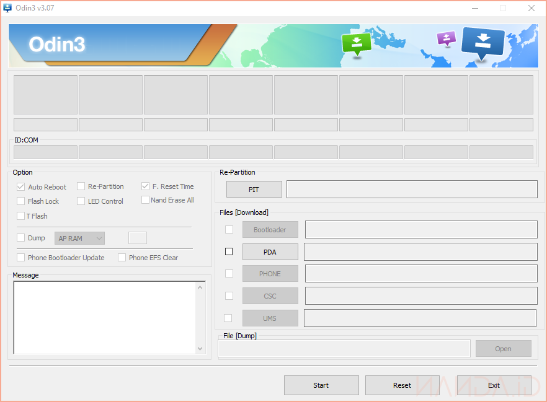Click the Reset button
The width and height of the screenshot is (547, 402).
pos(402,385)
